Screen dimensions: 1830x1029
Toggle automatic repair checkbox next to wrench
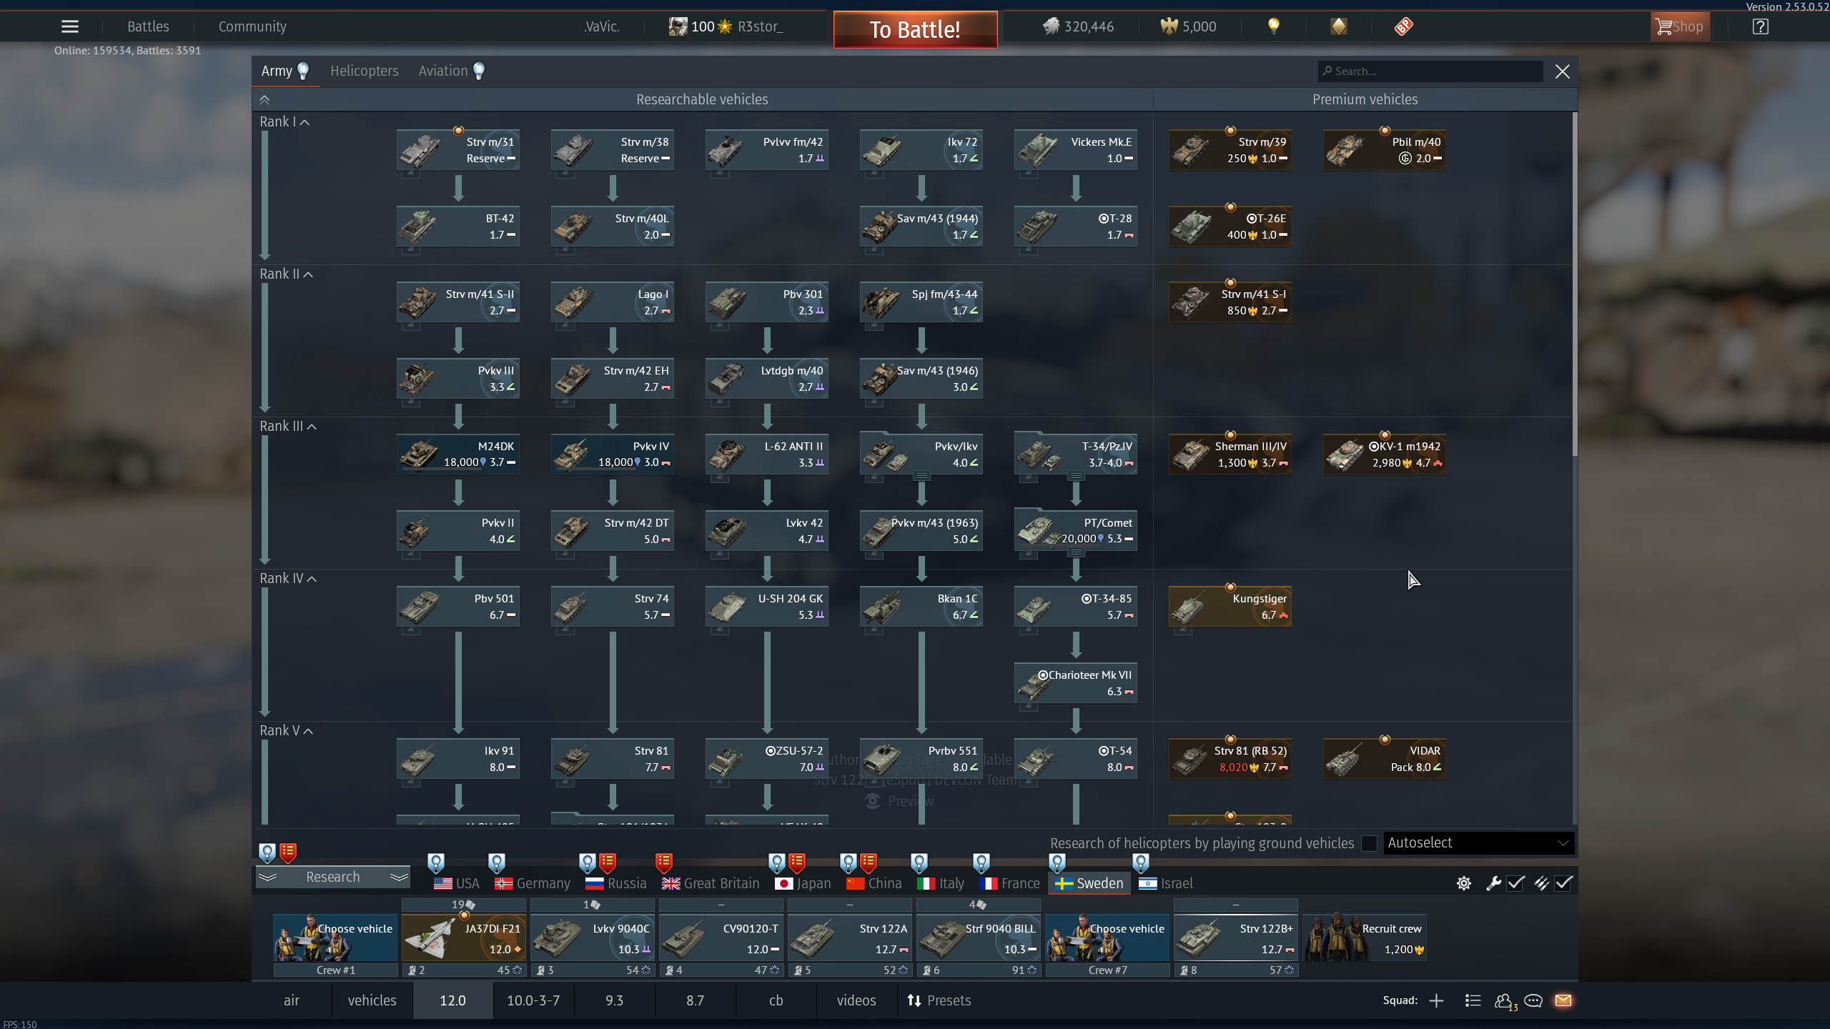tap(1515, 883)
